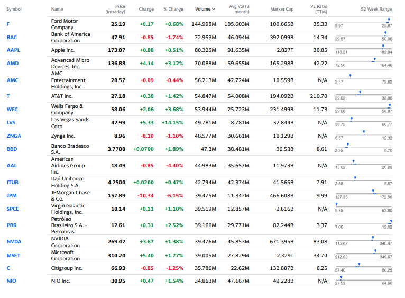Select the change value +0.0200
The height and width of the screenshot is (298, 405).
point(143,183)
